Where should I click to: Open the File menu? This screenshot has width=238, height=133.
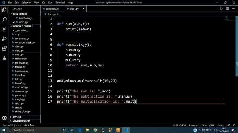[10, 3]
